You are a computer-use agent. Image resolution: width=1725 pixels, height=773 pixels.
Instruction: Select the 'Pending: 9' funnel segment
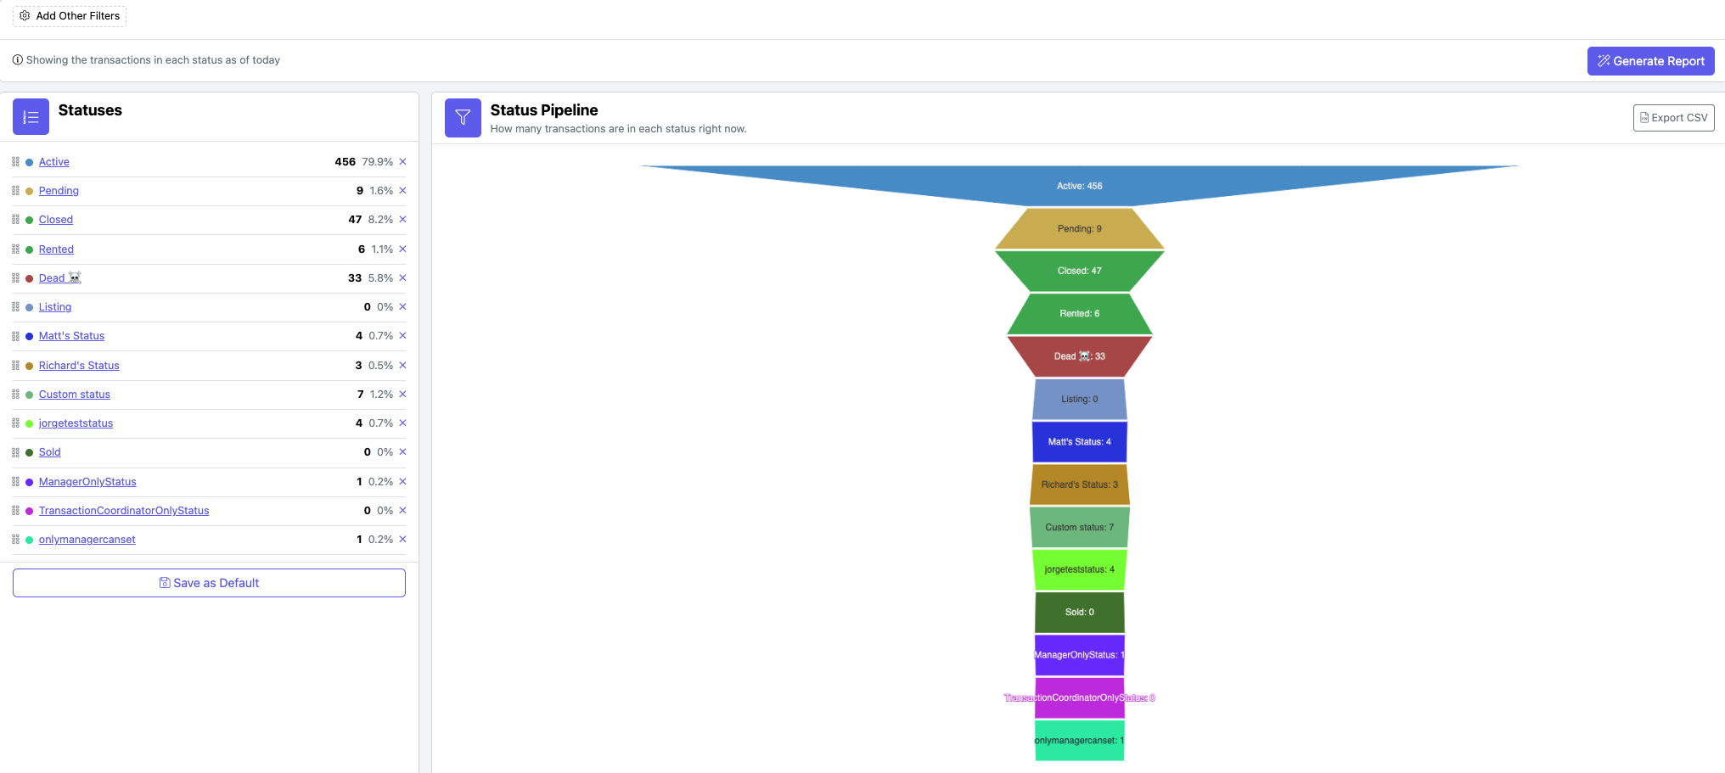pos(1080,229)
